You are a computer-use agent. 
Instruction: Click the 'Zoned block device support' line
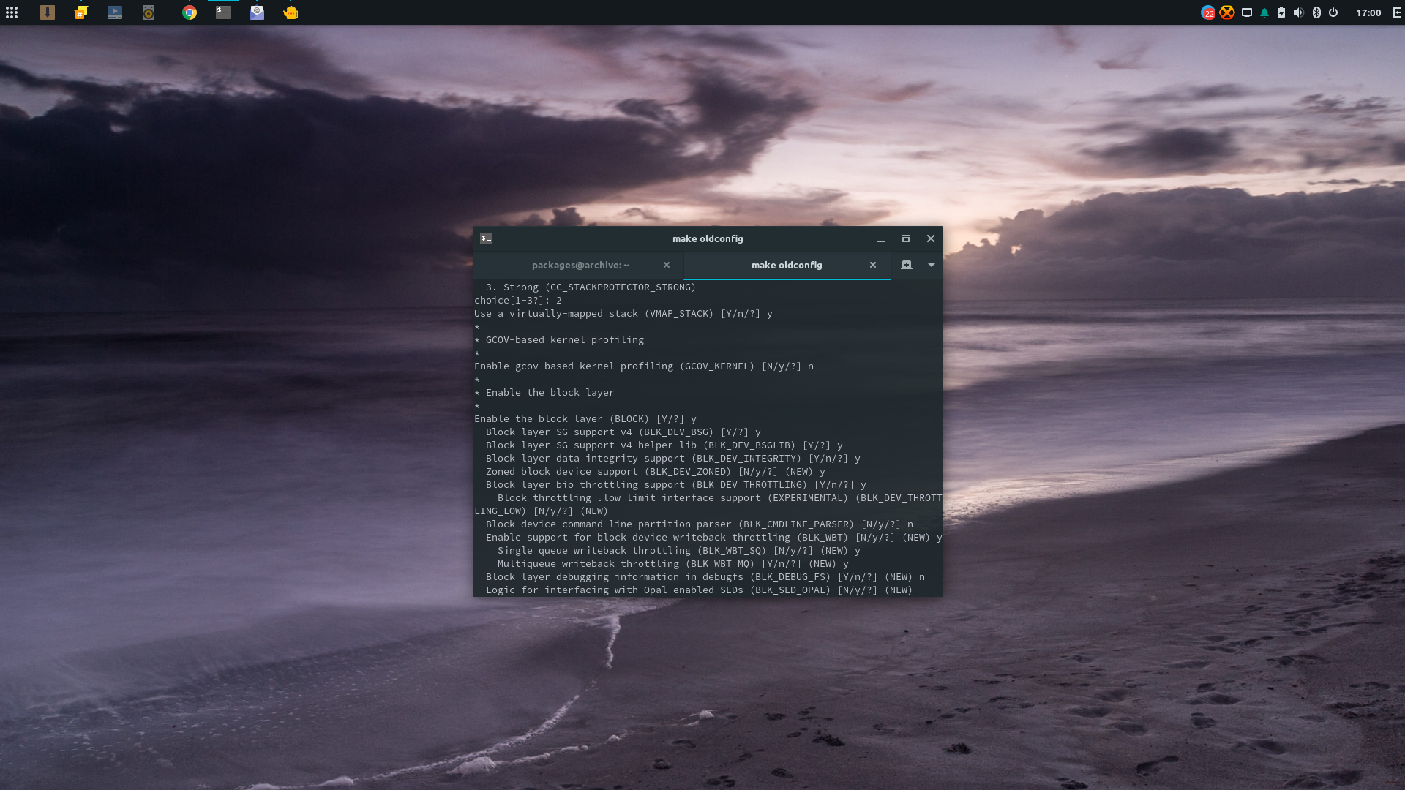pos(656,471)
